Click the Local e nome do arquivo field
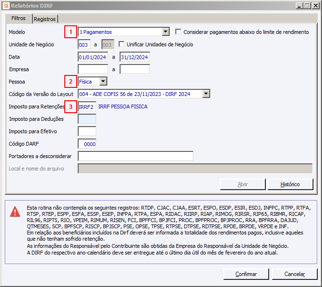The image size is (322, 287). coord(195,169)
